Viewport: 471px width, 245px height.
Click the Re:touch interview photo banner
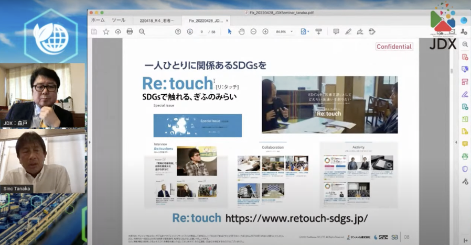click(329, 105)
